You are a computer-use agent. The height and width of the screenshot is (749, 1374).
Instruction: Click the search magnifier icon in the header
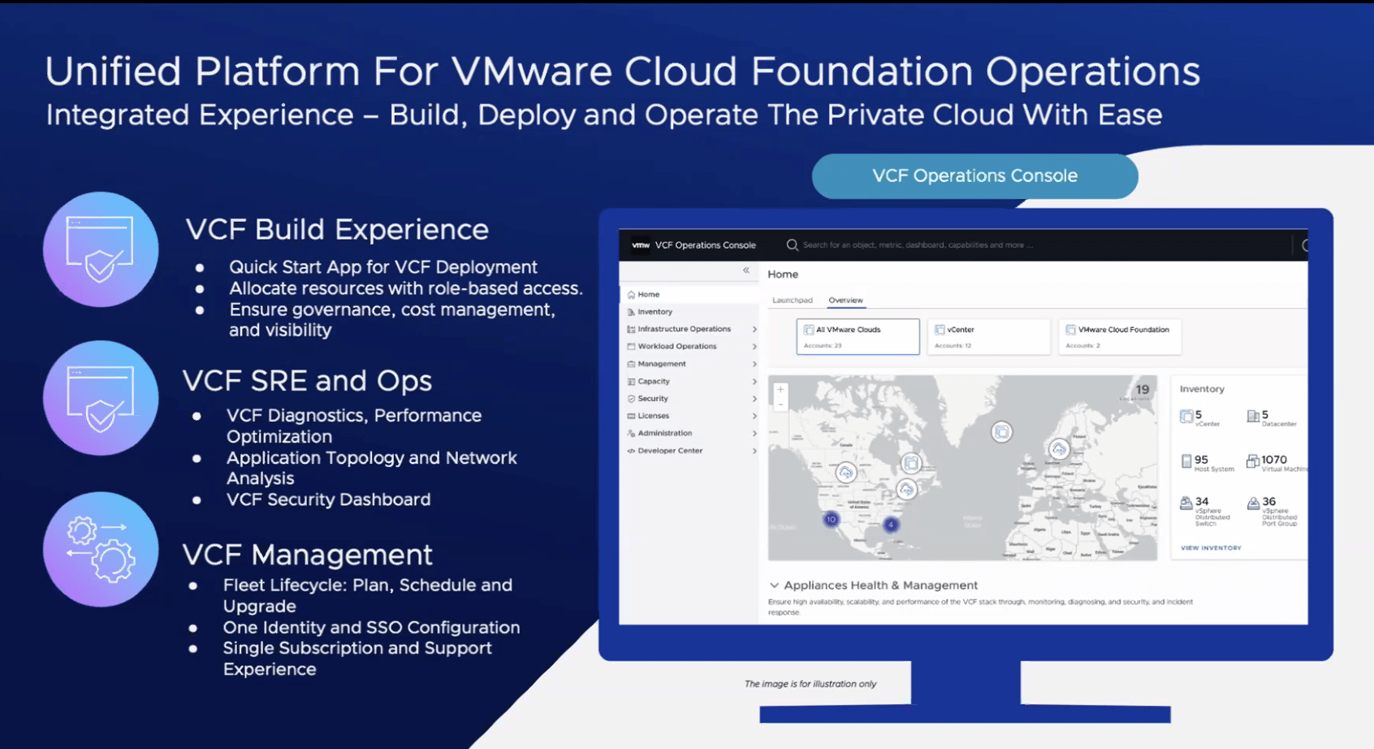[x=792, y=245]
